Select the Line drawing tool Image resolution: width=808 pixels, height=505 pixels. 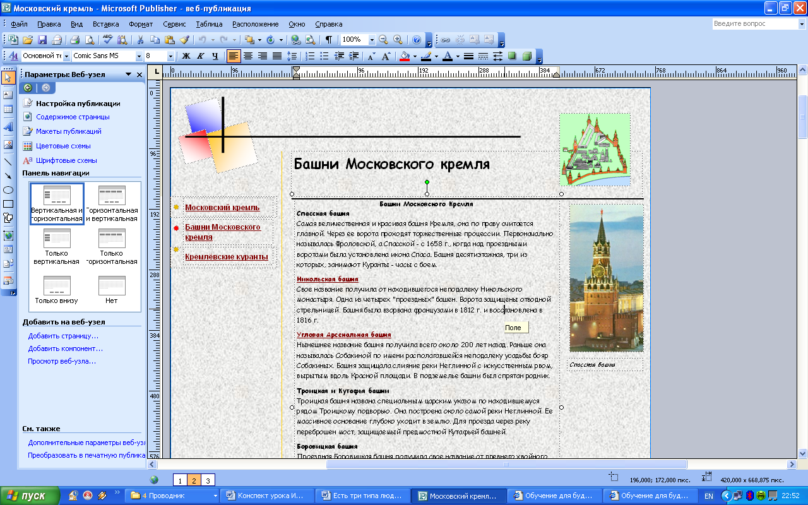pos(8,161)
